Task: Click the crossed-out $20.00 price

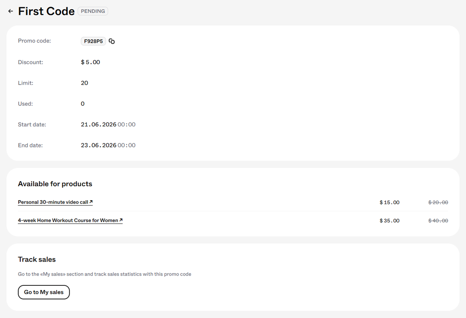Action: click(438, 202)
